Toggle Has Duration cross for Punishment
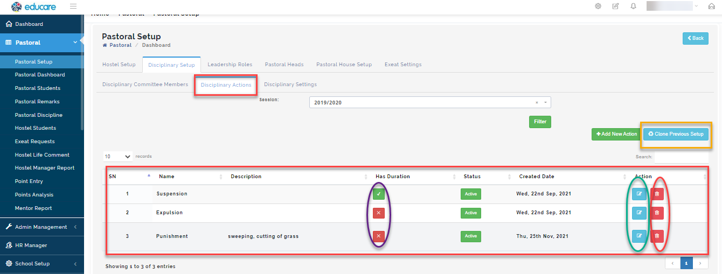 [379, 236]
